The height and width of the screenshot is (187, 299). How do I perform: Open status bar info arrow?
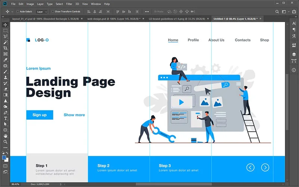[61, 184]
